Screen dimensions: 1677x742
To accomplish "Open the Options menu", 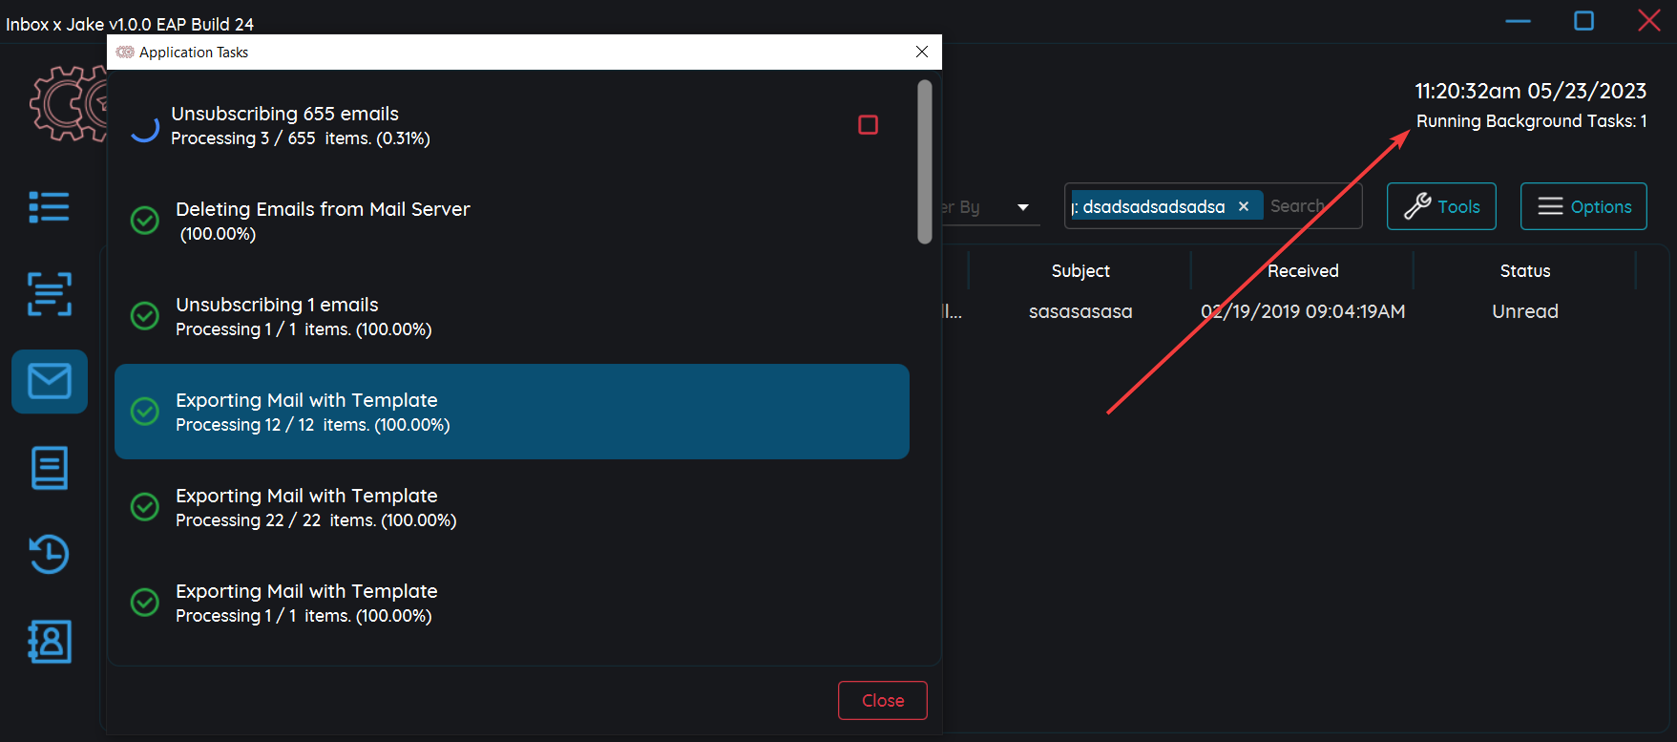I will (1583, 206).
